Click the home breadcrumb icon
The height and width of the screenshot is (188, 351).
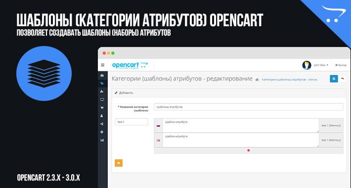pyautogui.click(x=257, y=80)
